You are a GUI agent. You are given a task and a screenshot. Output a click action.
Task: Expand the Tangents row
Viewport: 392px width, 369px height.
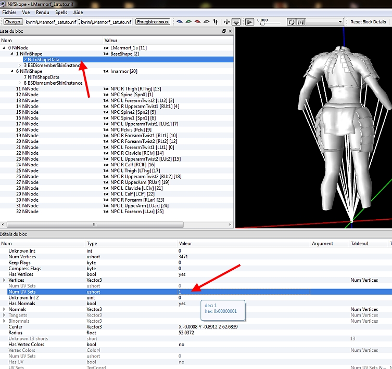pyautogui.click(x=4, y=315)
